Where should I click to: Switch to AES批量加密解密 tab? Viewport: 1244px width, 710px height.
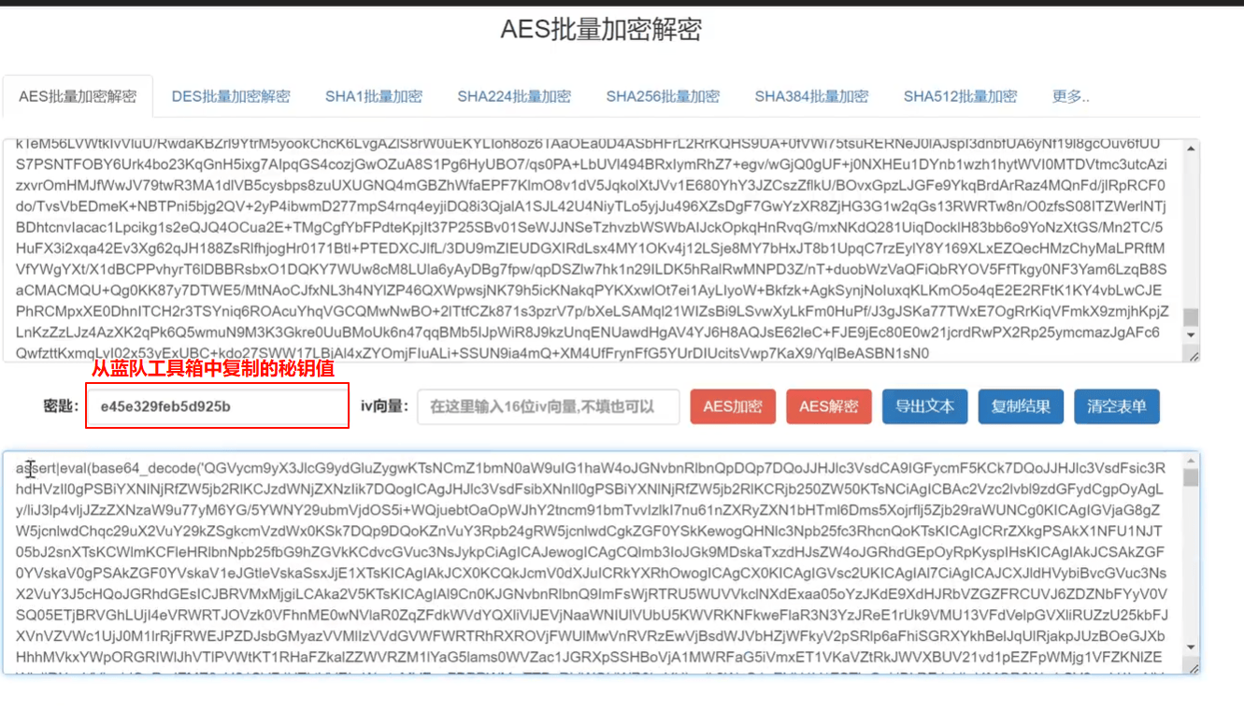point(78,96)
